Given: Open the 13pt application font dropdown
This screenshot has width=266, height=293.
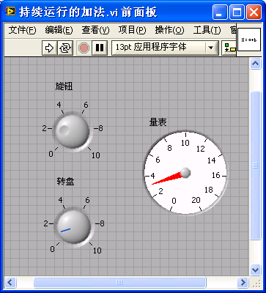Looking at the screenshot, I should (166, 48).
